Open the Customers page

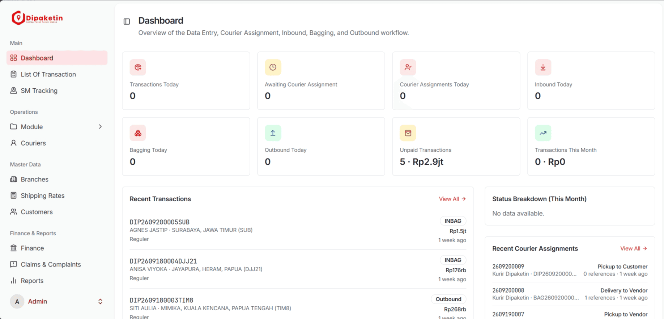pyautogui.click(x=57, y=212)
